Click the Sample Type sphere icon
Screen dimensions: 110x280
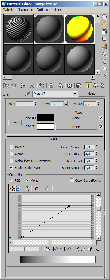[x=104, y=17]
